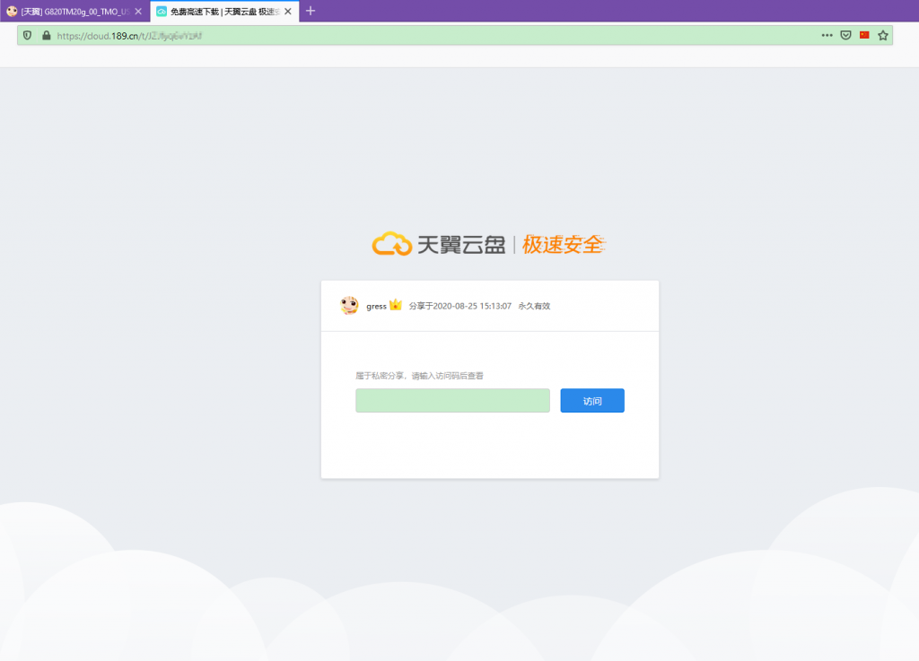This screenshot has width=919, height=661.
Task: Click the gress user avatar
Action: pyautogui.click(x=349, y=305)
